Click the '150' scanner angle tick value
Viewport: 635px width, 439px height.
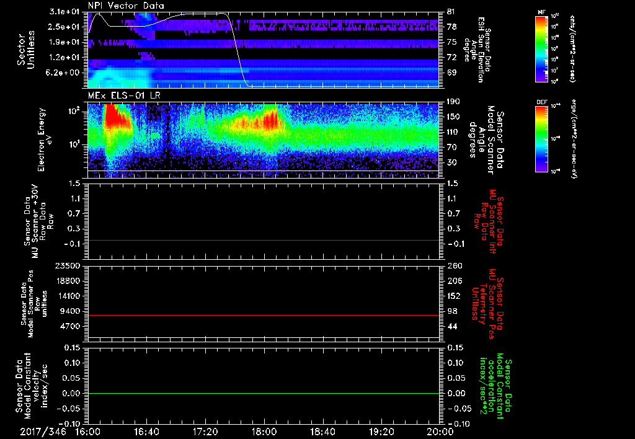point(454,117)
